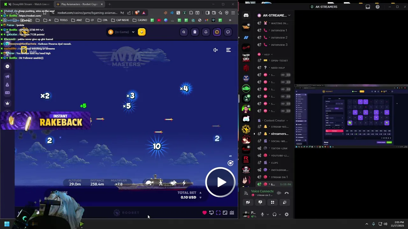The height and width of the screenshot is (229, 408).
Task: Click the roobet.com address bar
Action: (x=87, y=13)
